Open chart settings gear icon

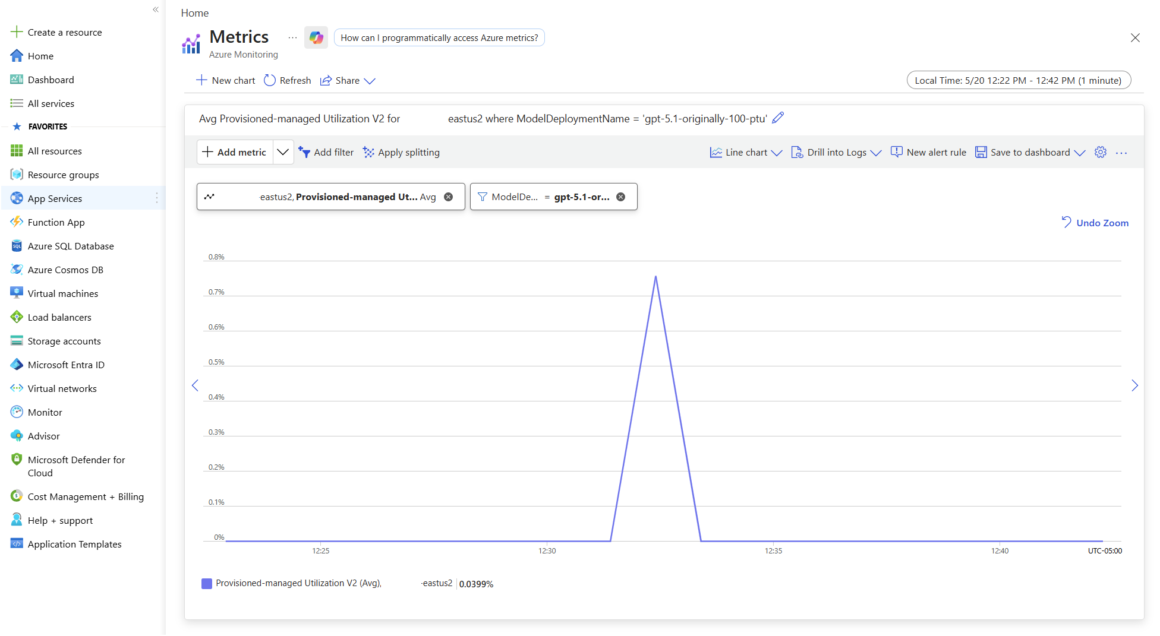coord(1101,153)
